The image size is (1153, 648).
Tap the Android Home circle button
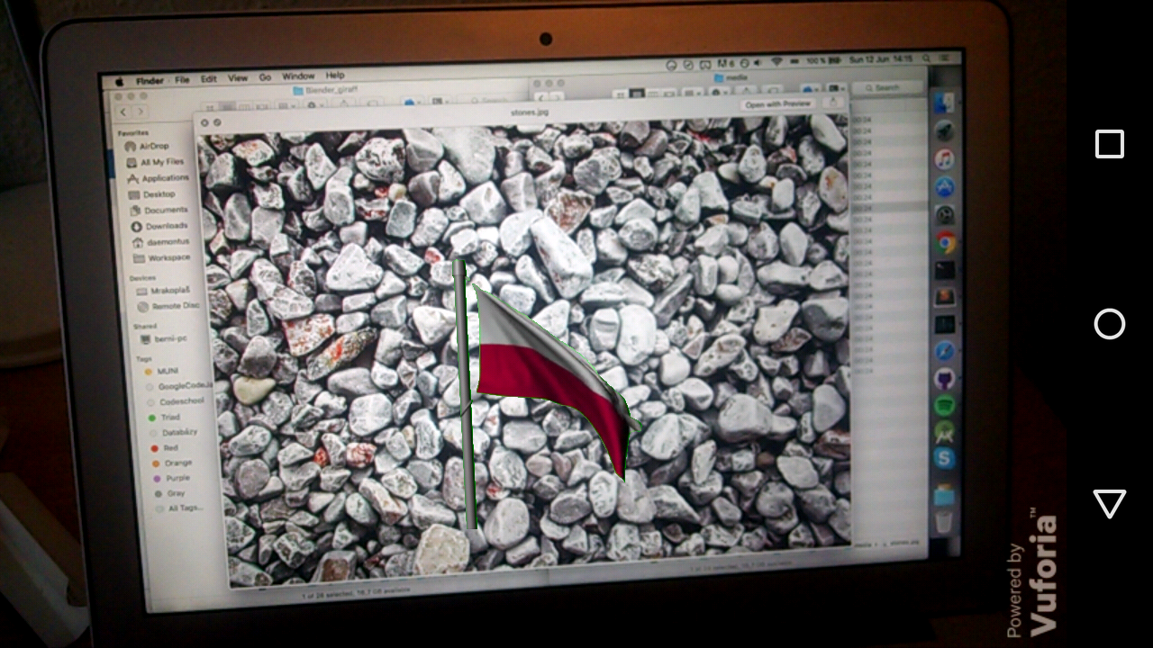(x=1110, y=324)
